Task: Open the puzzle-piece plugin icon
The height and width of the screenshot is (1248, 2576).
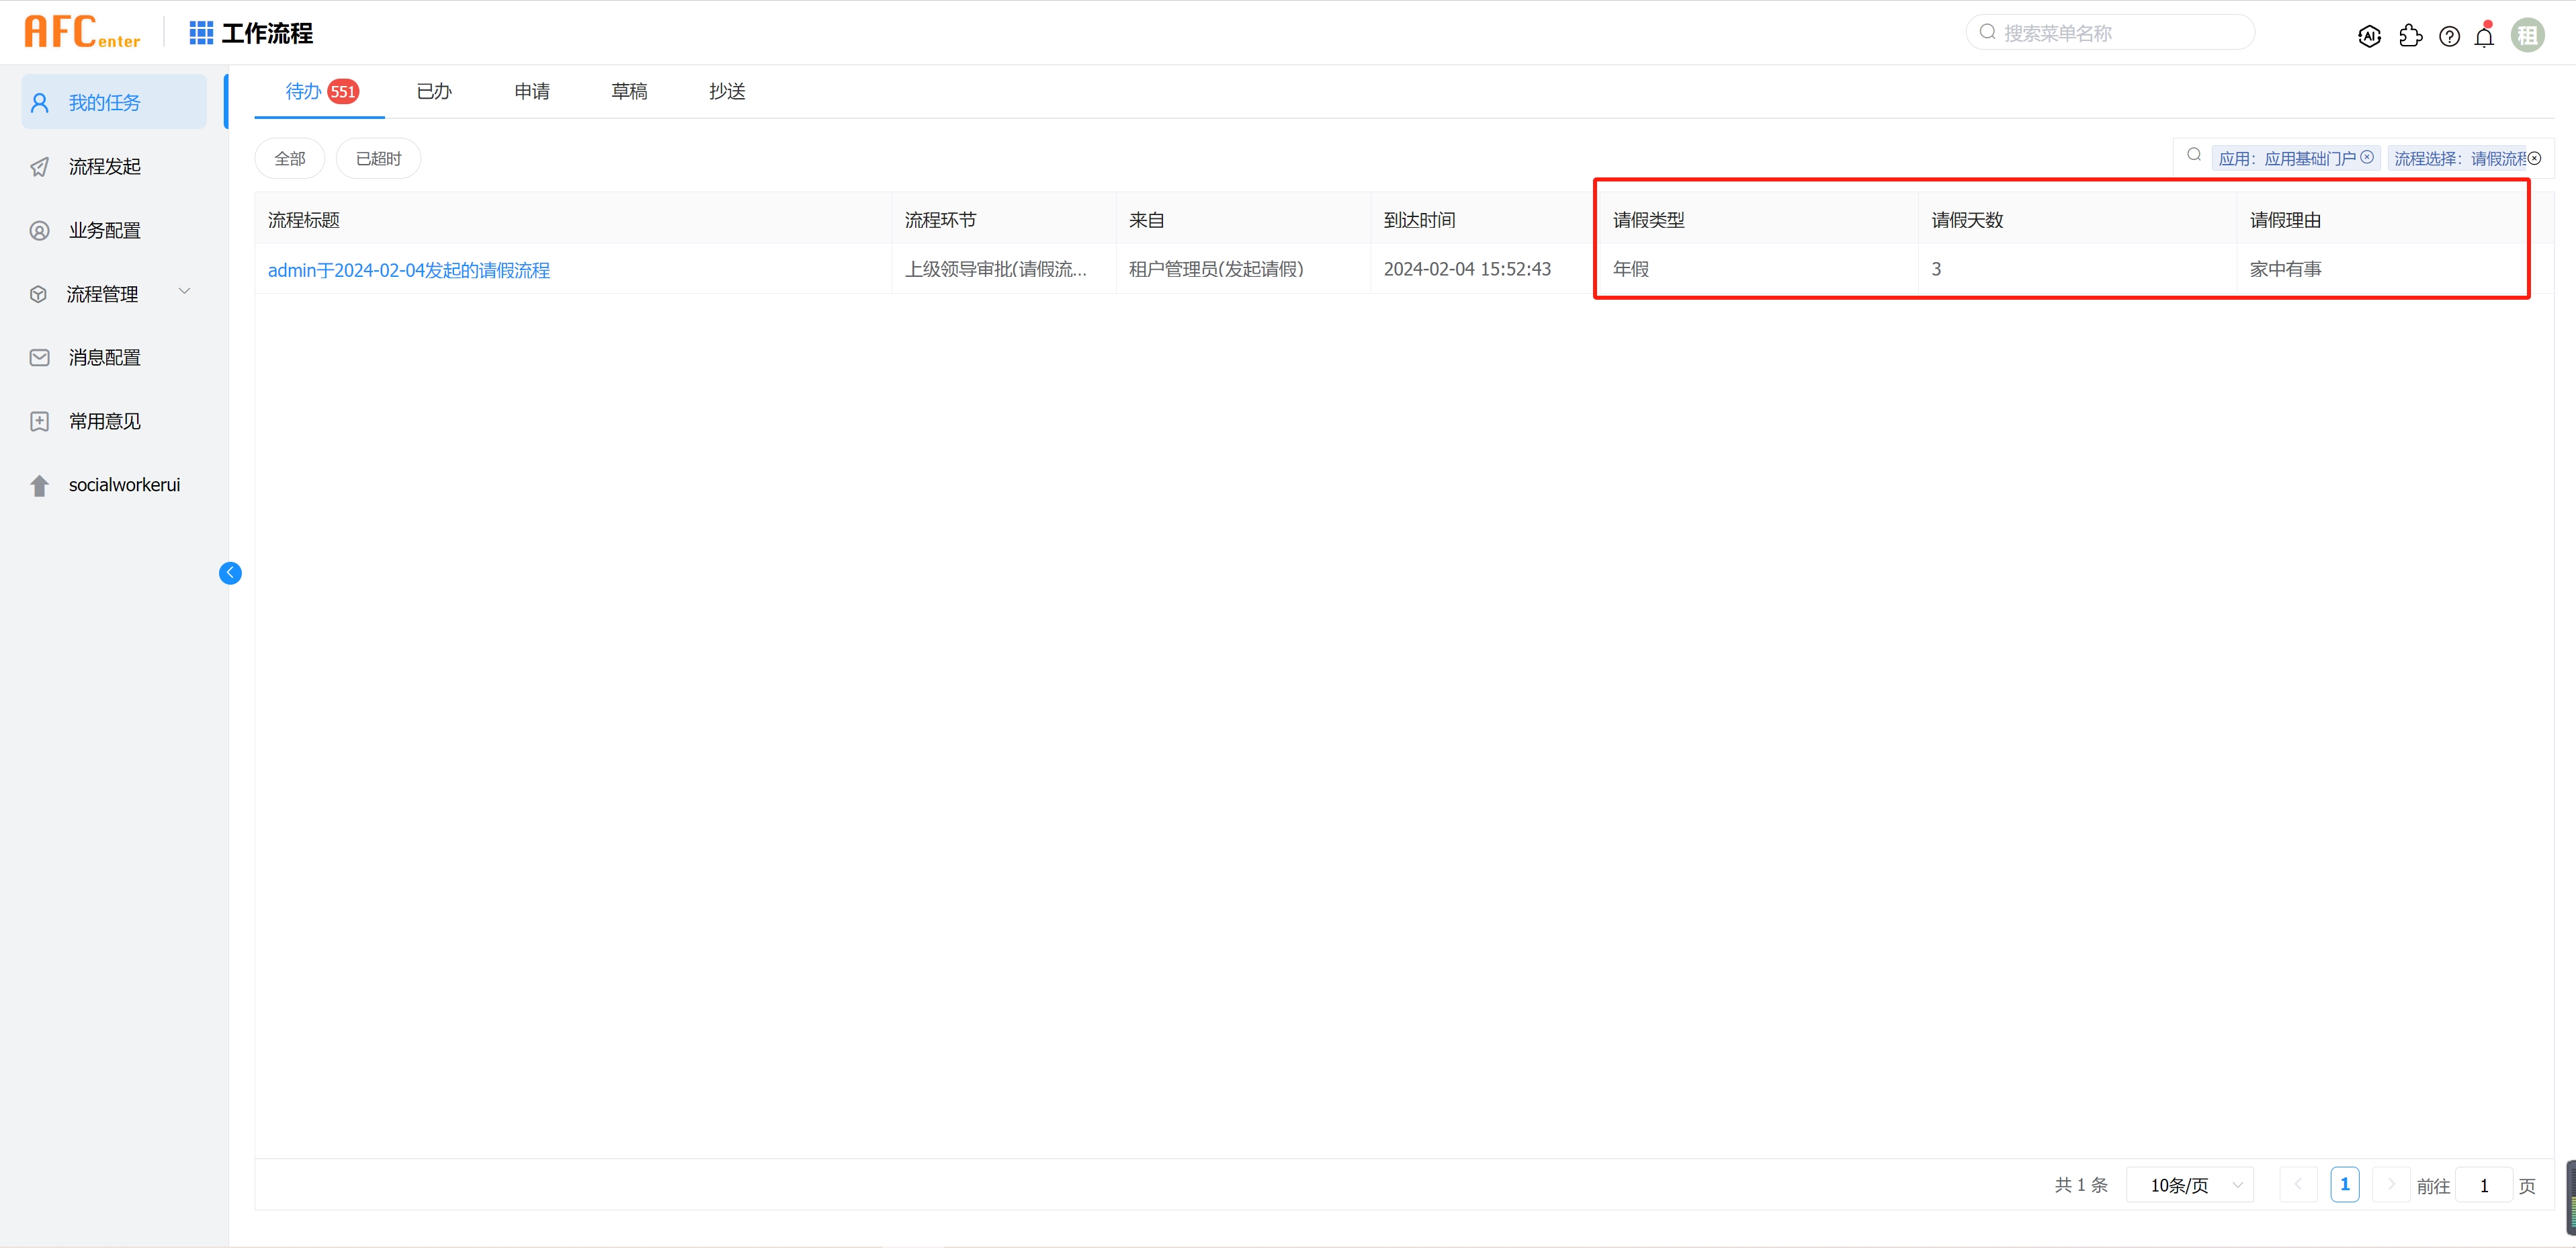Action: point(2410,36)
